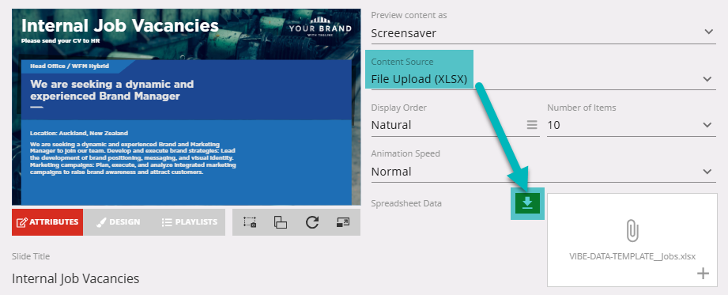Image resolution: width=728 pixels, height=295 pixels.
Task: Refresh the slide preview
Action: (312, 222)
